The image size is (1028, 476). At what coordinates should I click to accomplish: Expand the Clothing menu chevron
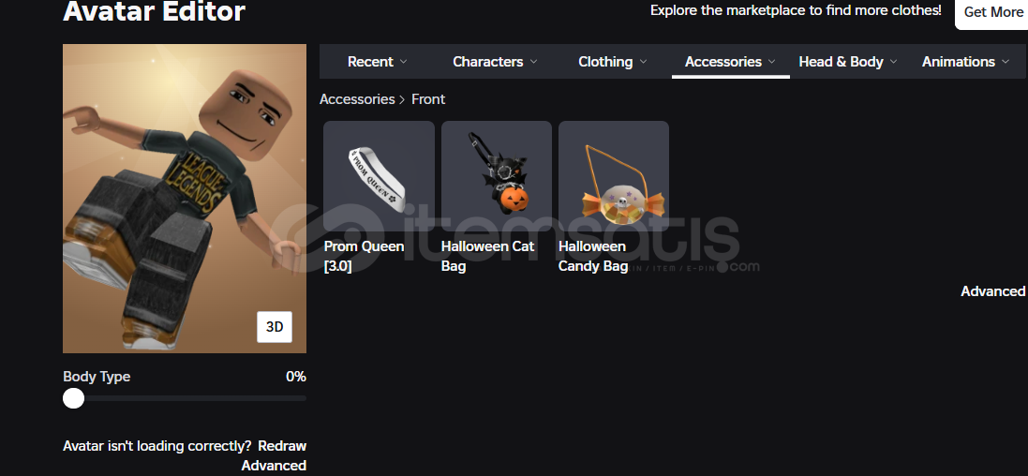click(643, 62)
